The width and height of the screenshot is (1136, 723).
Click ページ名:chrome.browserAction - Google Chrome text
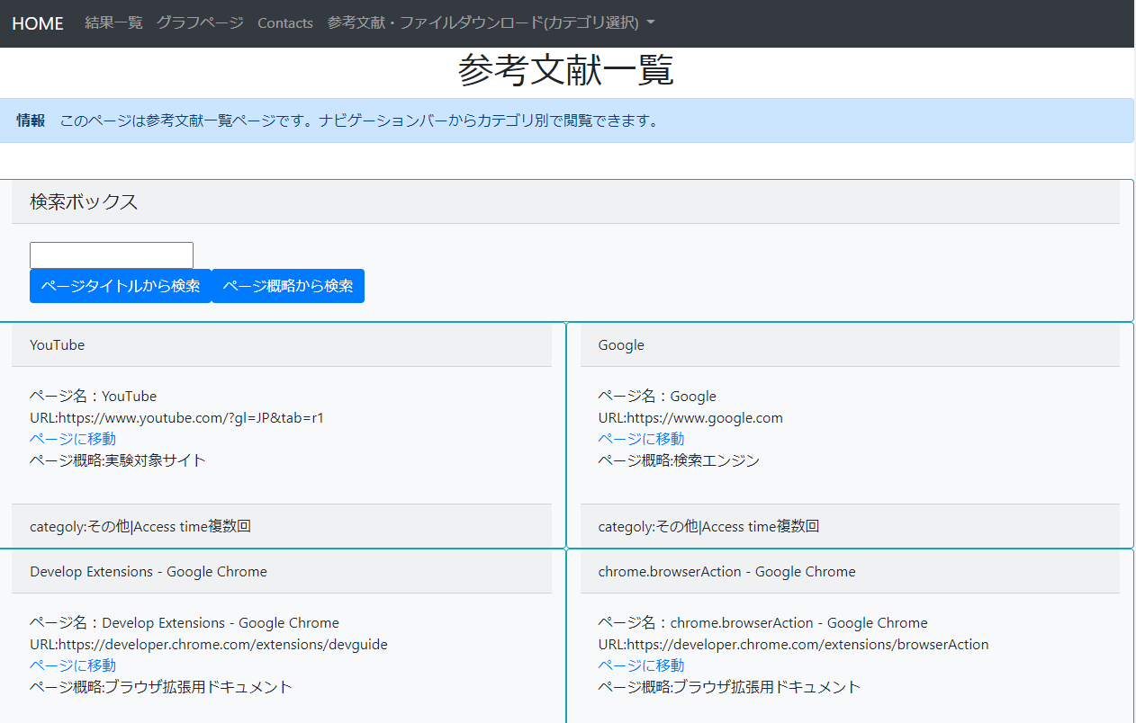[x=763, y=622]
